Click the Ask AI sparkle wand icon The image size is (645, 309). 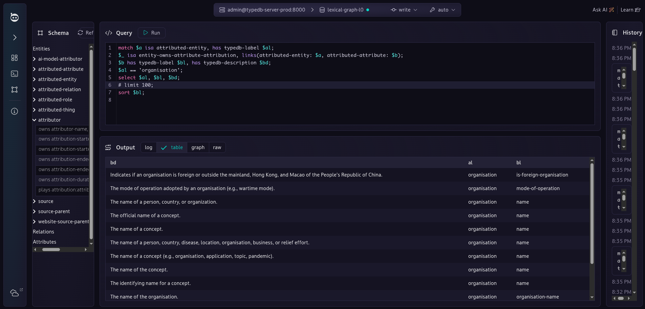point(611,10)
